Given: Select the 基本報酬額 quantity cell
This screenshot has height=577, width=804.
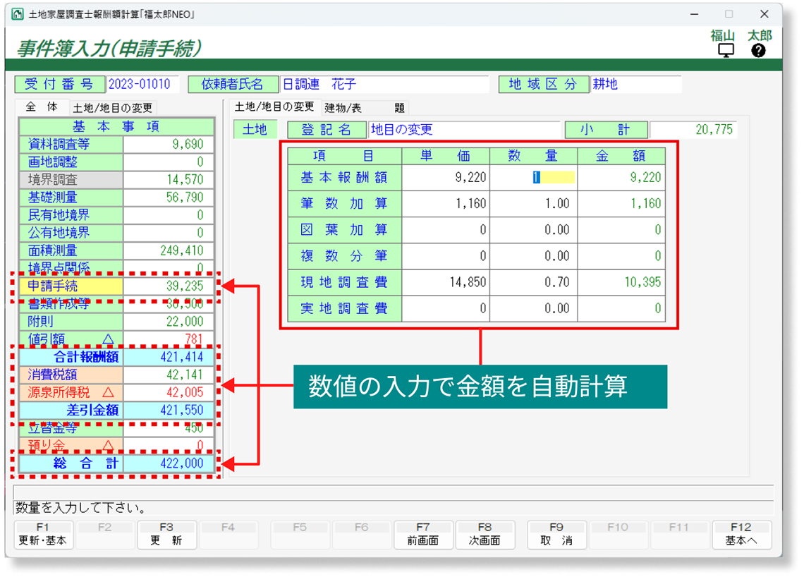Looking at the screenshot, I should tap(533, 178).
